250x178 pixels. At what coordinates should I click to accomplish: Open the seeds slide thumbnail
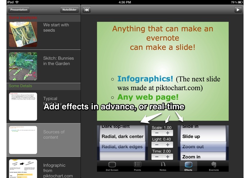pyautogui.click(x=23, y=34)
